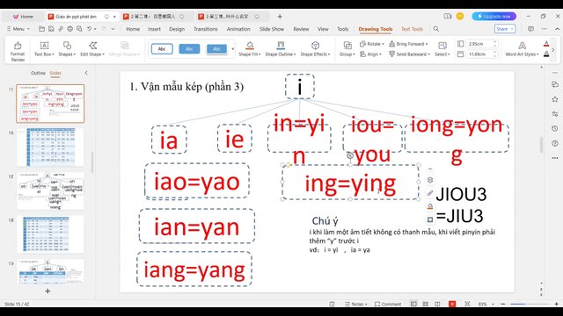Select the "iang=yang" text box on slide
The image size is (563, 316).
click(x=194, y=269)
